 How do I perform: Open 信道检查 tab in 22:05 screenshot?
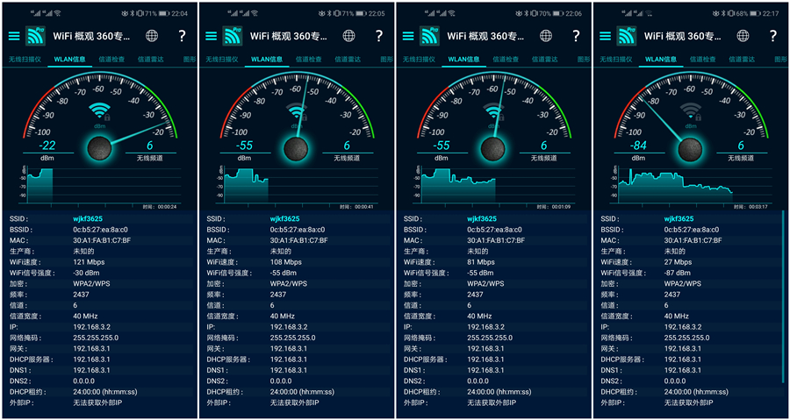tap(309, 60)
